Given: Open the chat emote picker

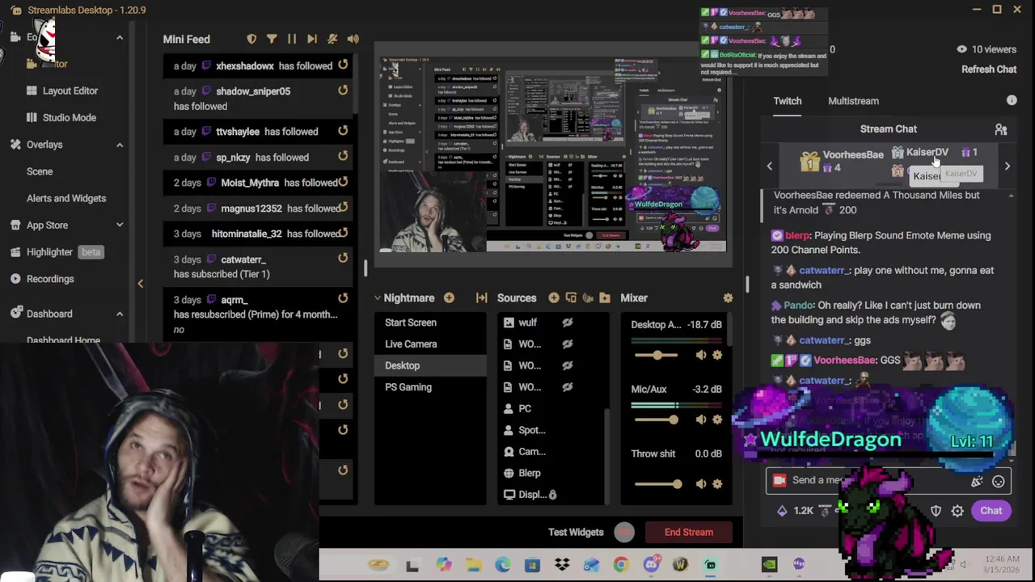Looking at the screenshot, I should click(x=999, y=482).
